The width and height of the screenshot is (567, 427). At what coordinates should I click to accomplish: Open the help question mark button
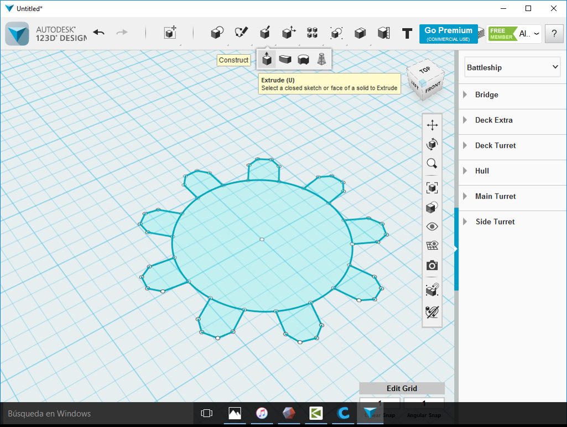pyautogui.click(x=554, y=34)
